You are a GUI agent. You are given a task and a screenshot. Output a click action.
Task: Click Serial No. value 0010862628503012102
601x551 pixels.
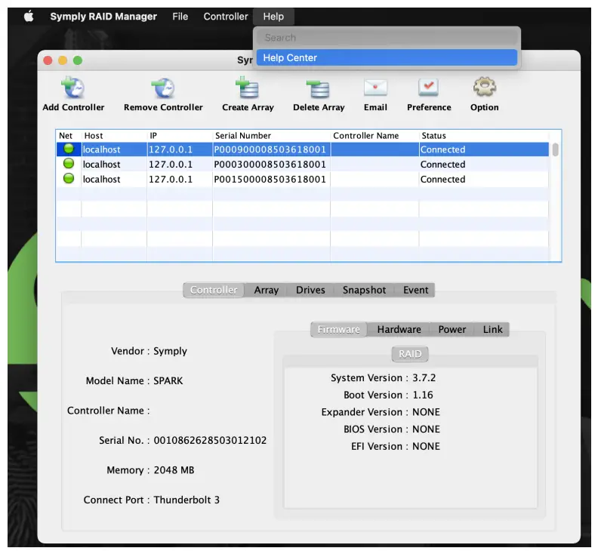tap(210, 440)
